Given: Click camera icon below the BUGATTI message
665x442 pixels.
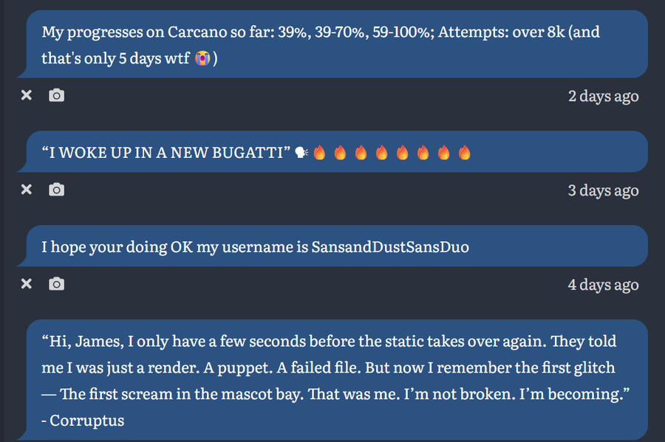Looking at the screenshot, I should [x=56, y=189].
